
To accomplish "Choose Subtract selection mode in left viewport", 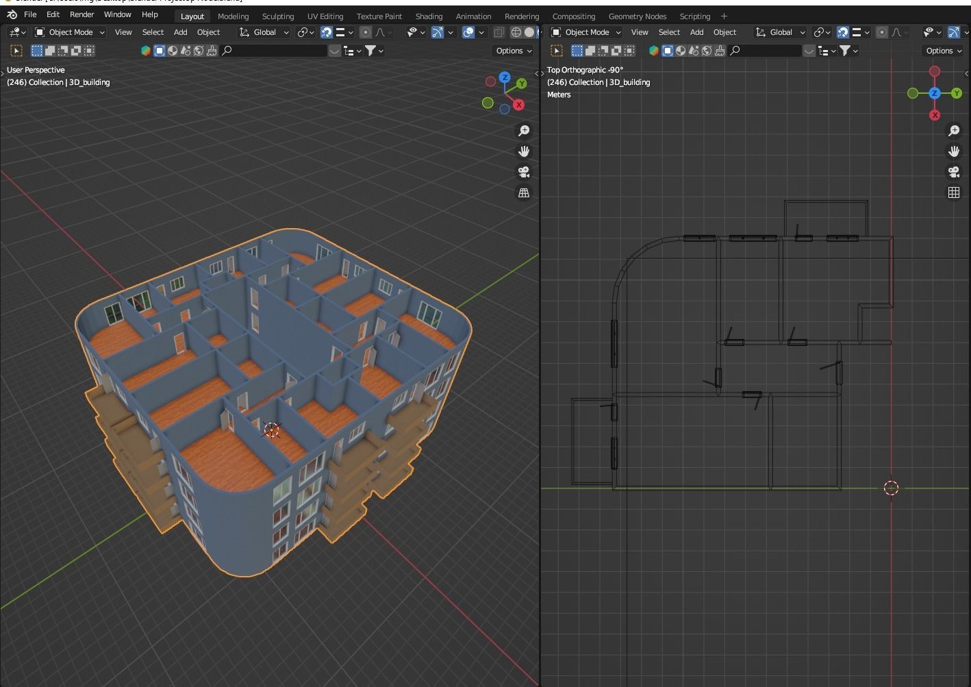I will tap(63, 51).
